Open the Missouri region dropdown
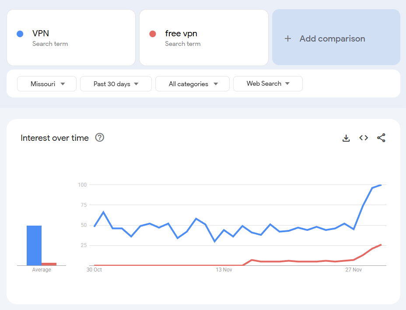This screenshot has width=406, height=310. pyautogui.click(x=46, y=84)
